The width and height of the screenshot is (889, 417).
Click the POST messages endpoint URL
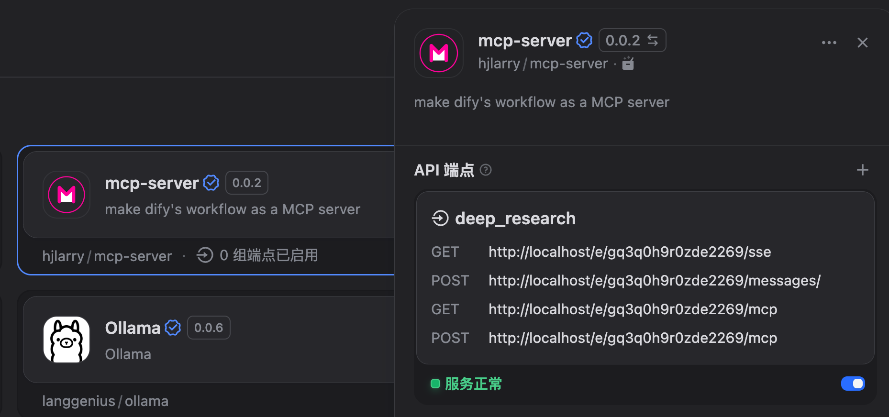[x=655, y=281]
